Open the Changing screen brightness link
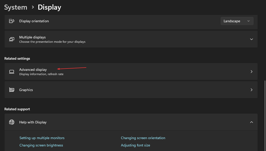The width and height of the screenshot is (266, 151). point(41,145)
